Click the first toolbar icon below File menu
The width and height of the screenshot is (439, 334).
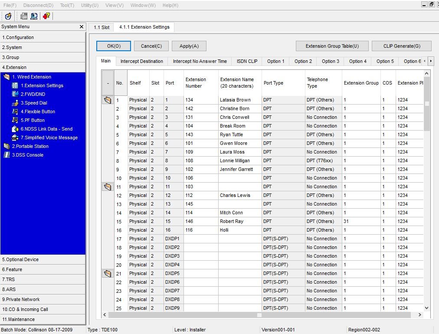pos(8,16)
